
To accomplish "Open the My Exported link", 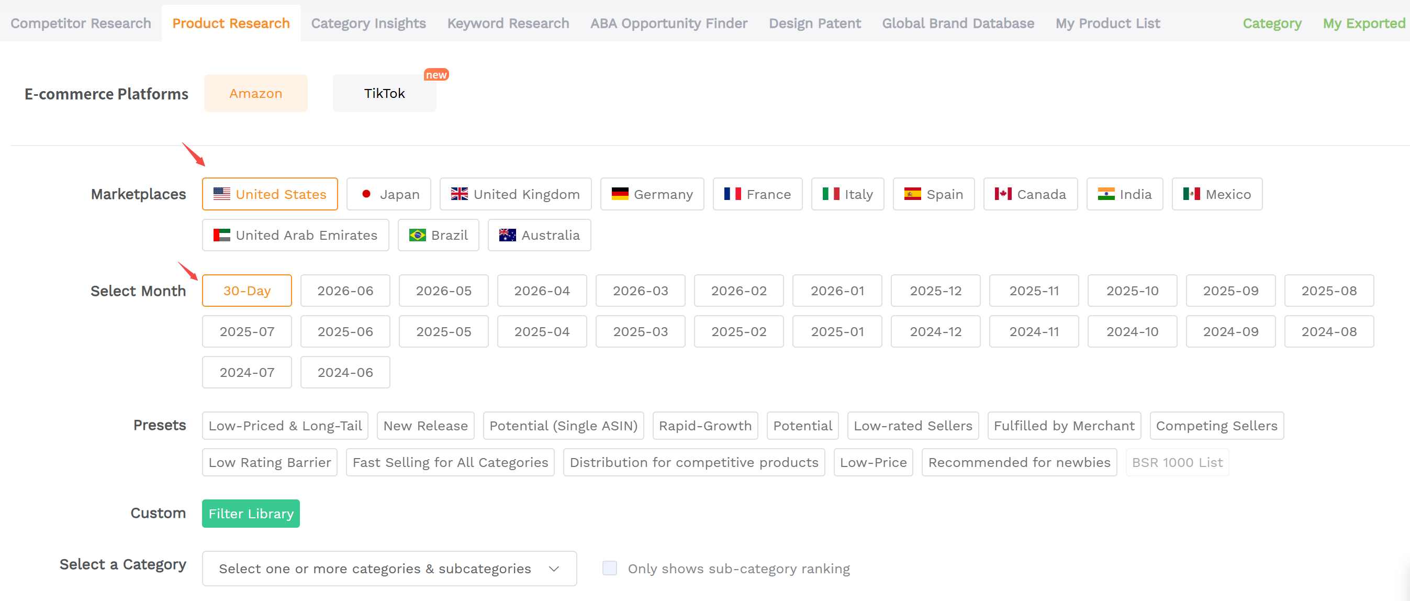I will [x=1364, y=24].
